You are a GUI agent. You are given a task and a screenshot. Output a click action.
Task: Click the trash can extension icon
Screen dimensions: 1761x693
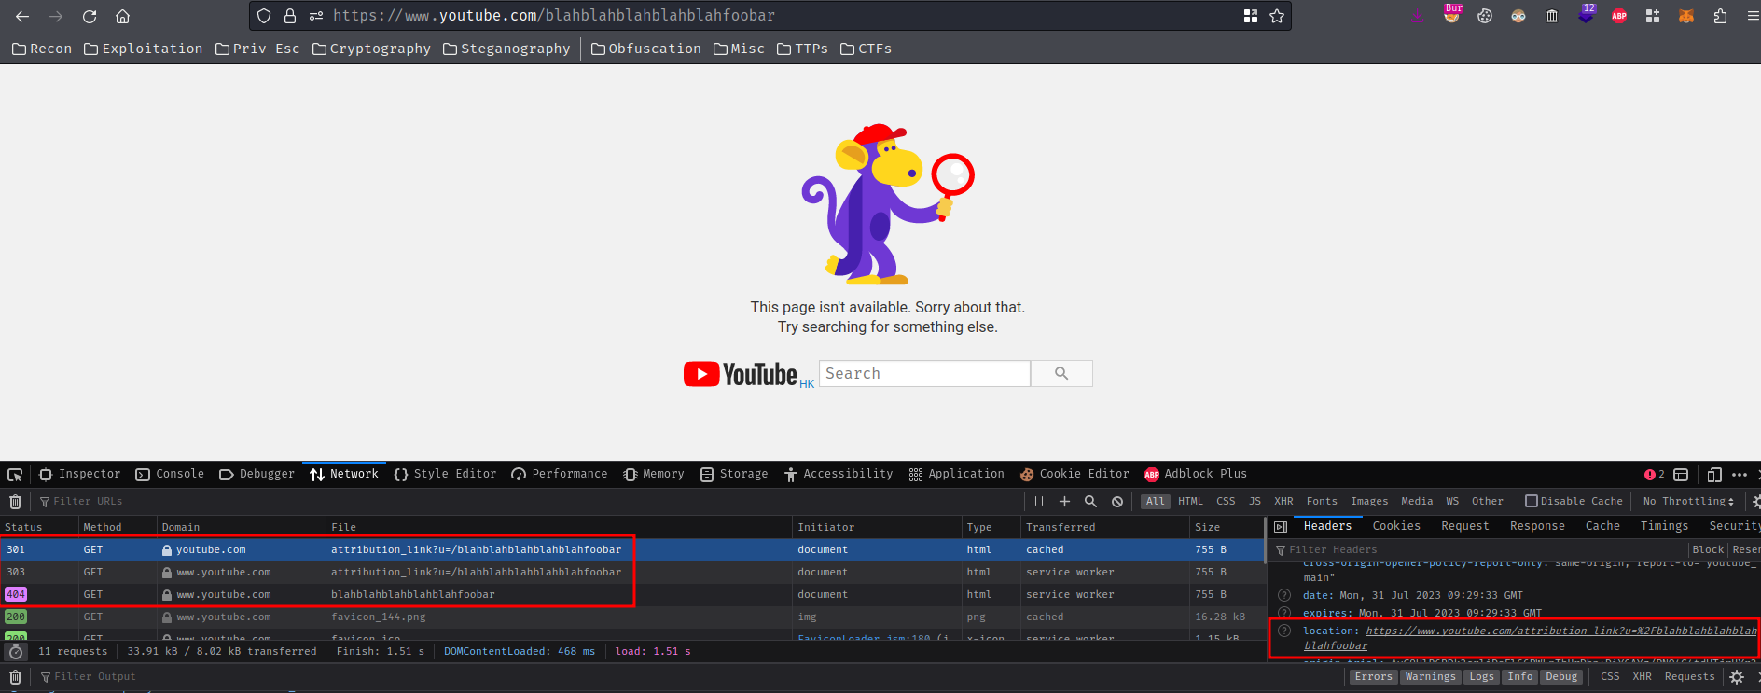(x=1552, y=16)
